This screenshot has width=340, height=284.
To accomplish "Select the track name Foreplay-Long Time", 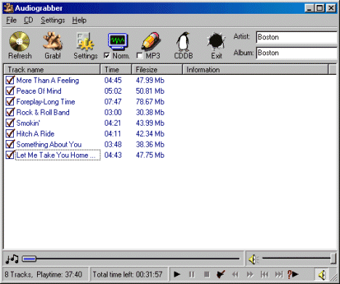I will (x=46, y=102).
